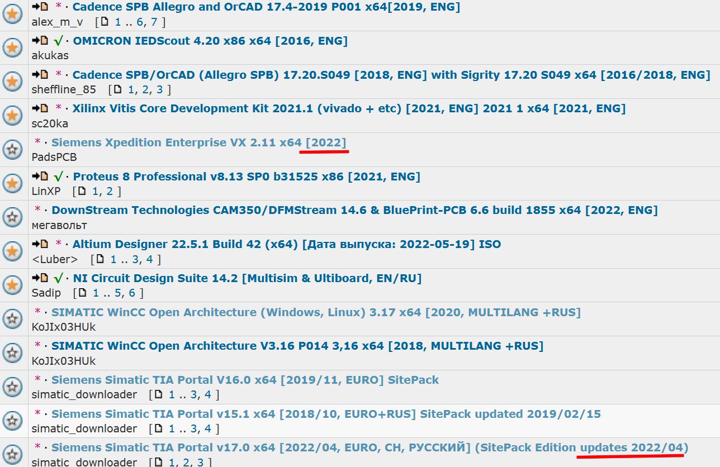The image size is (720, 467).
Task: Click author KoJIx03HUk under WinCC 3.17 topic
Action: [64, 327]
